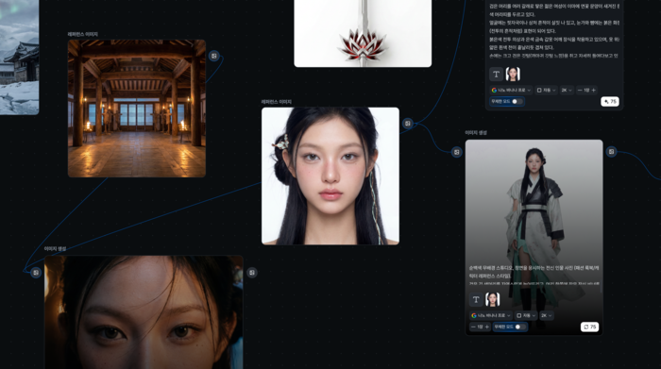Open the 자동 aspect ratio dropdown in the full-body image node
The image size is (661, 369).
[526, 315]
